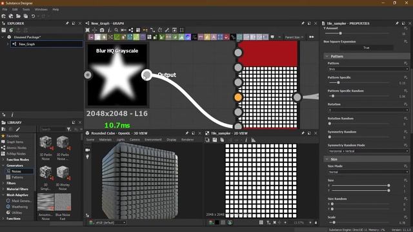The height and width of the screenshot is (232, 413).
Task: Select Patterns under Generators in Library
Action: (17, 177)
